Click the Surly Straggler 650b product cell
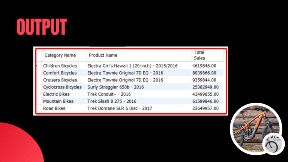This screenshot has height=162, width=288. coord(115,87)
